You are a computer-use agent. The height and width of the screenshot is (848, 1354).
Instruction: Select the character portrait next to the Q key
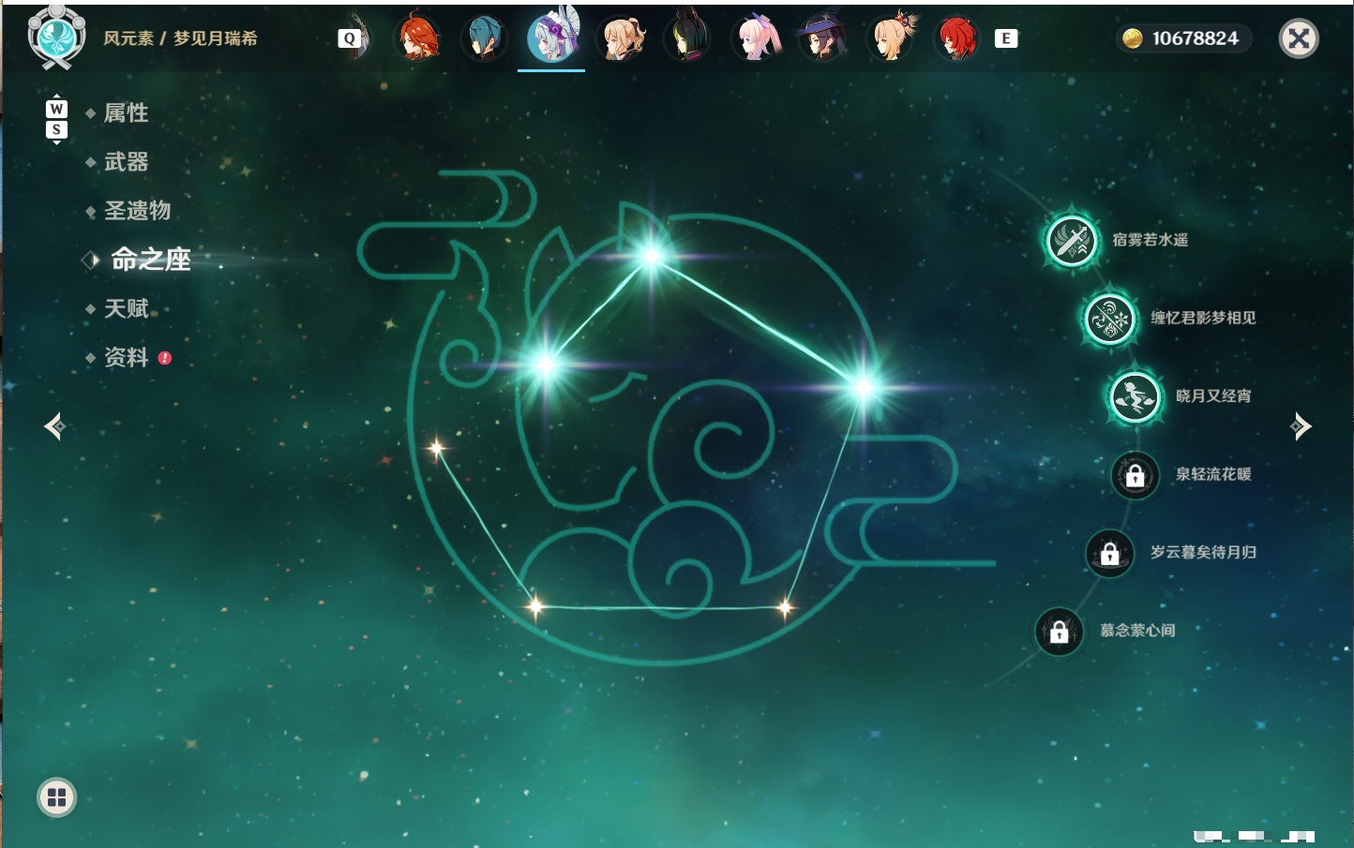click(x=417, y=37)
